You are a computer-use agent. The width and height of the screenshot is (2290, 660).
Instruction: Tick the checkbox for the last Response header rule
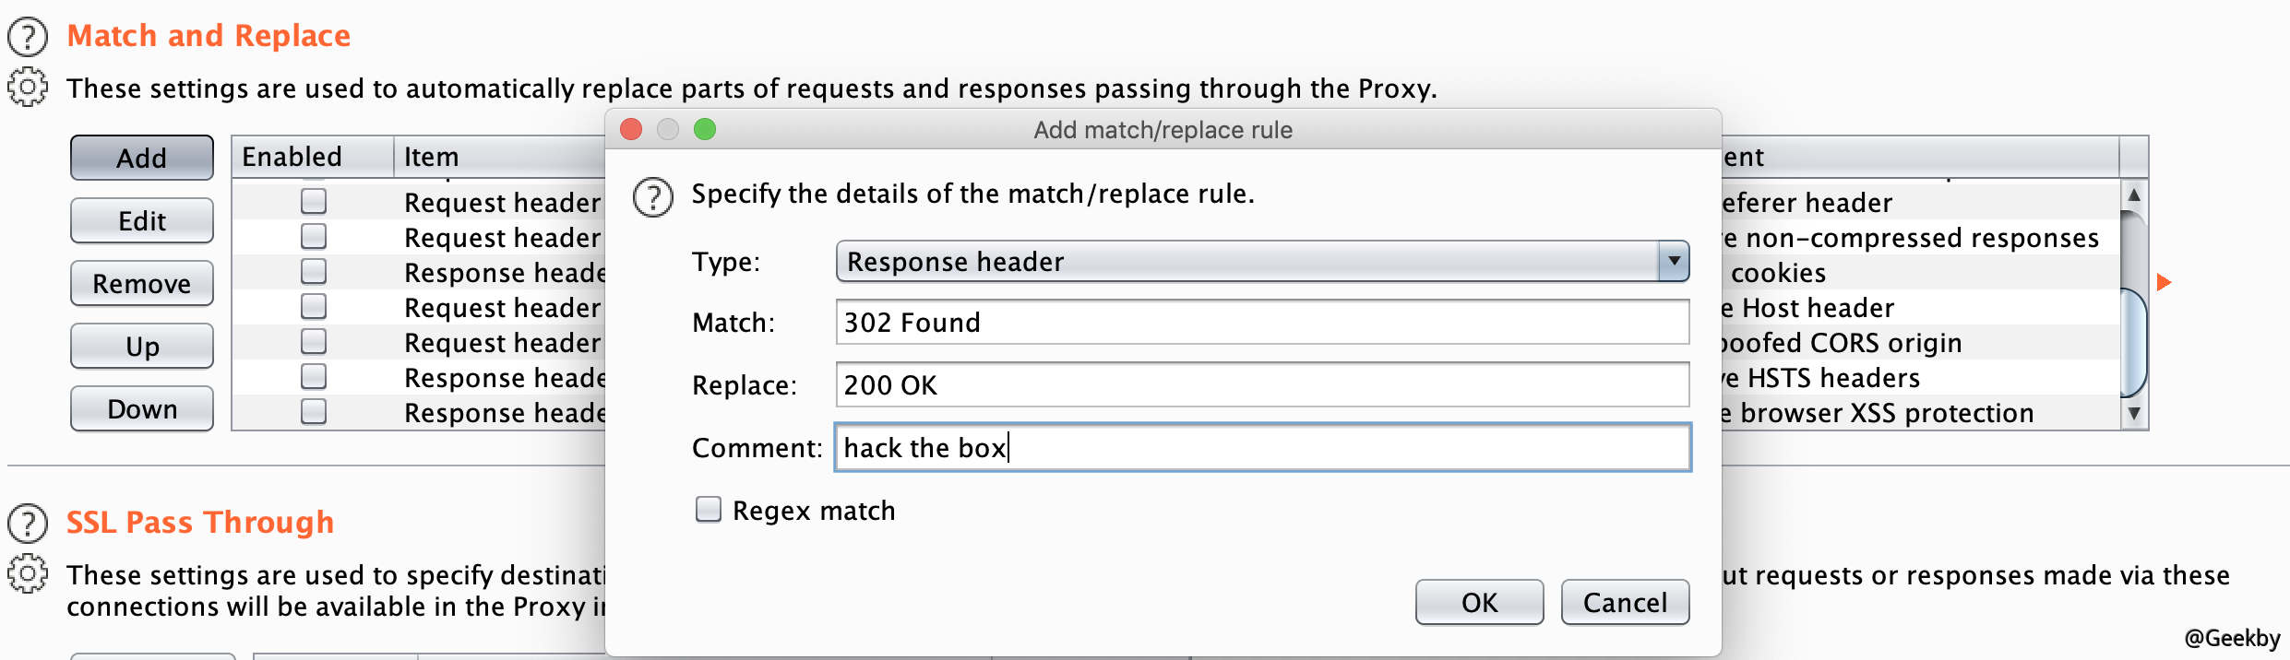tap(314, 411)
